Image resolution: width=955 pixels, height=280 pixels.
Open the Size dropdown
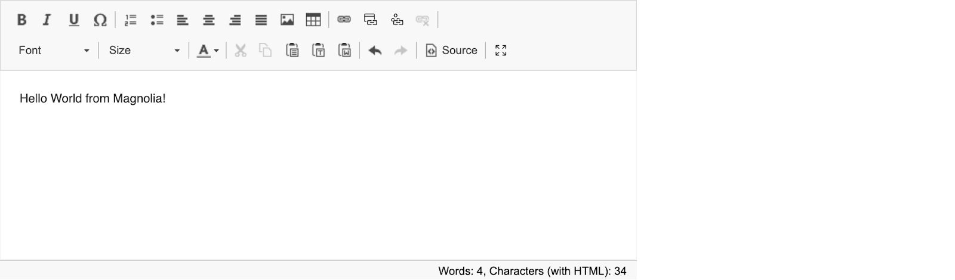coord(144,51)
